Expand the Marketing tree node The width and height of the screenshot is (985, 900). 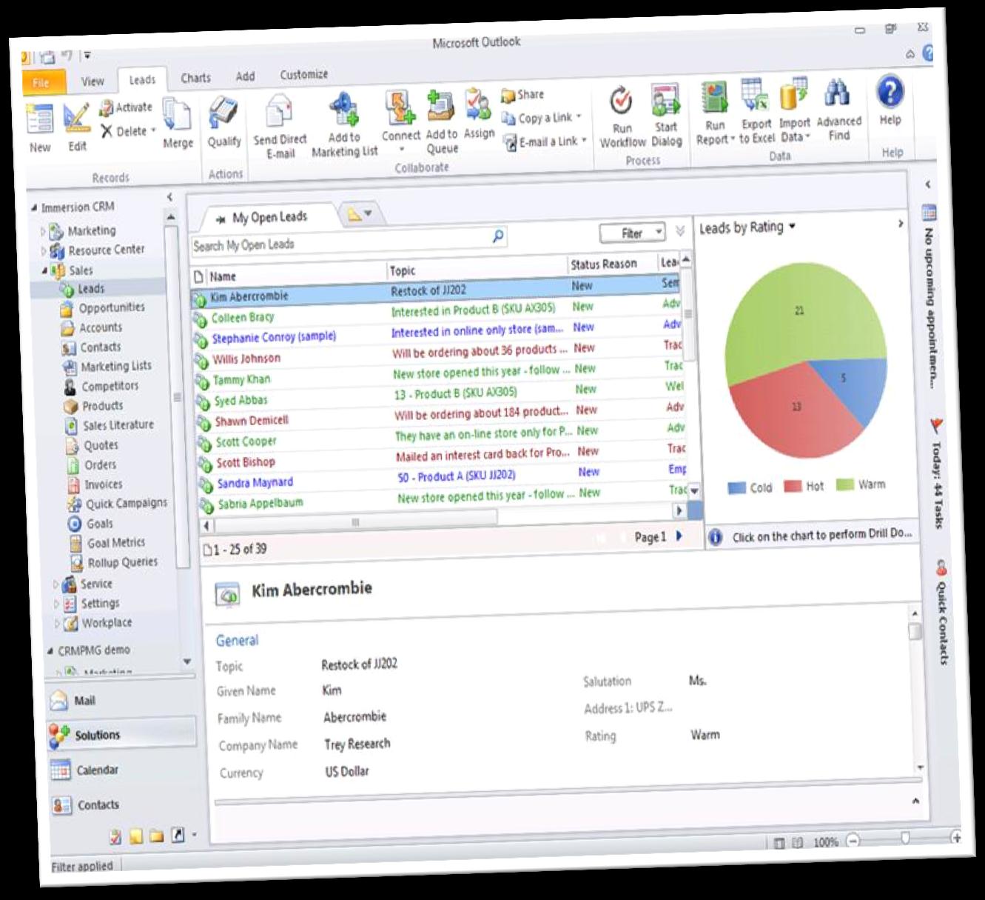[x=43, y=232]
